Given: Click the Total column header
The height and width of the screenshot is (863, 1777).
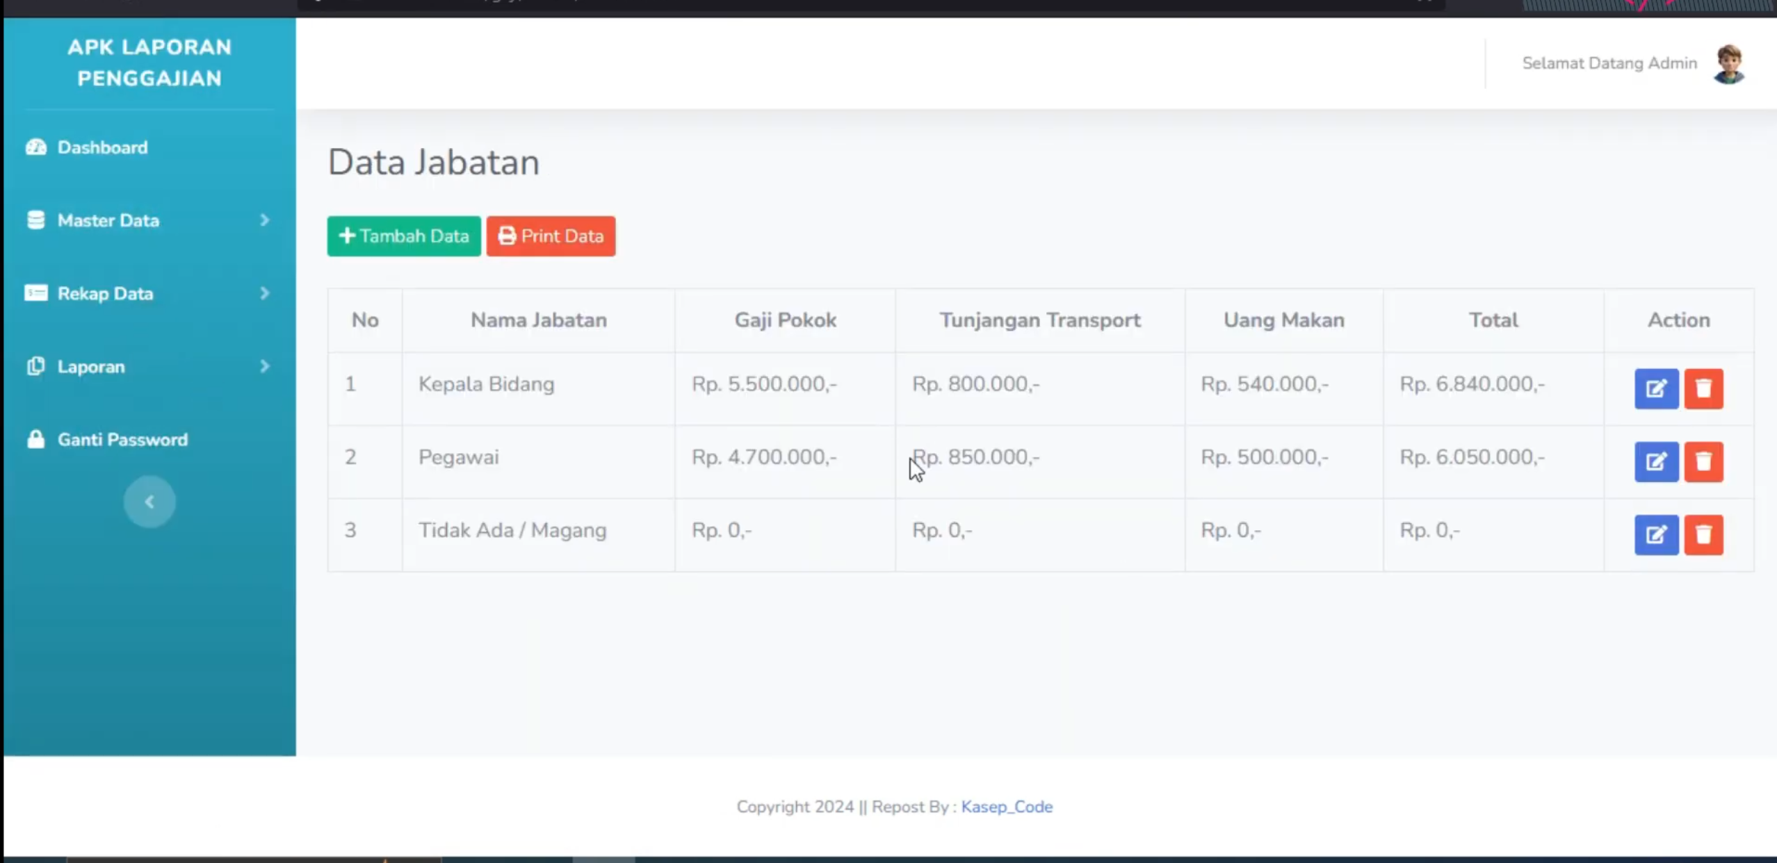Looking at the screenshot, I should click(x=1493, y=320).
